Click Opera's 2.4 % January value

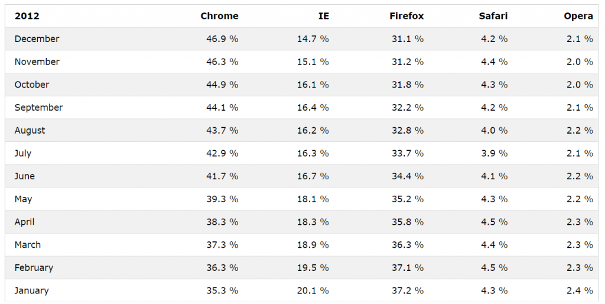[580, 290]
